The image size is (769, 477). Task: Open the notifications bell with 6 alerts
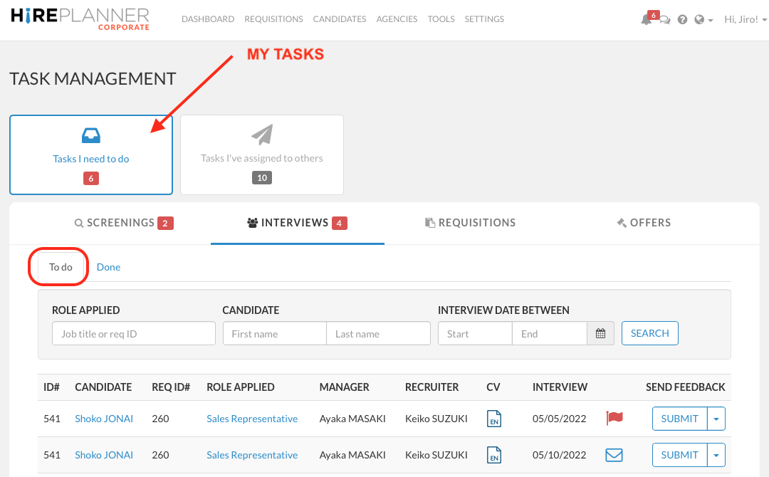coord(647,19)
